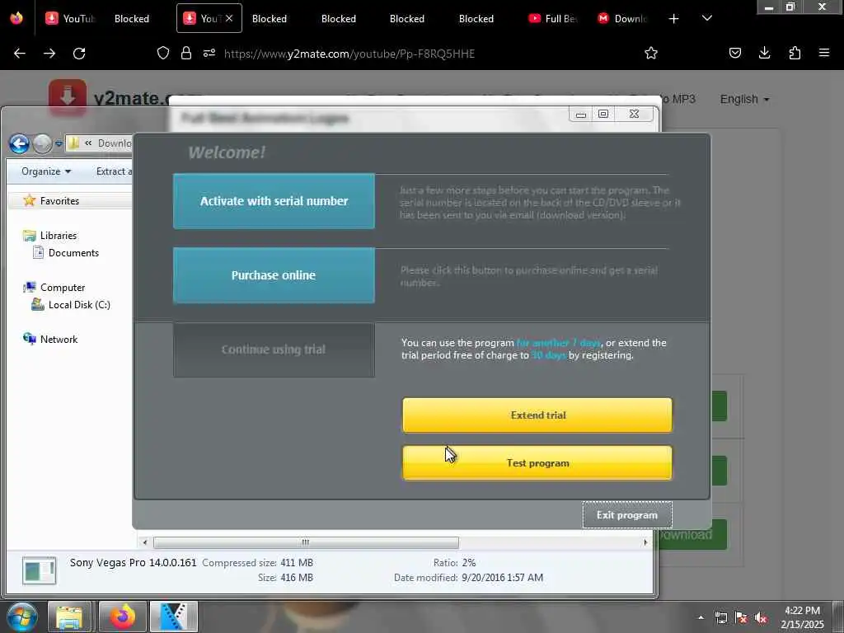Image resolution: width=844 pixels, height=633 pixels.
Task: Switch to the Full Best tab
Action: (x=554, y=19)
